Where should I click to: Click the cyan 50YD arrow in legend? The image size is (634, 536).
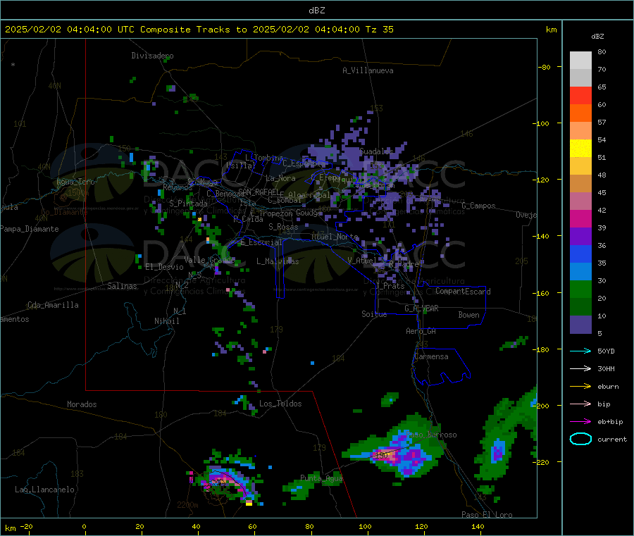pos(580,351)
